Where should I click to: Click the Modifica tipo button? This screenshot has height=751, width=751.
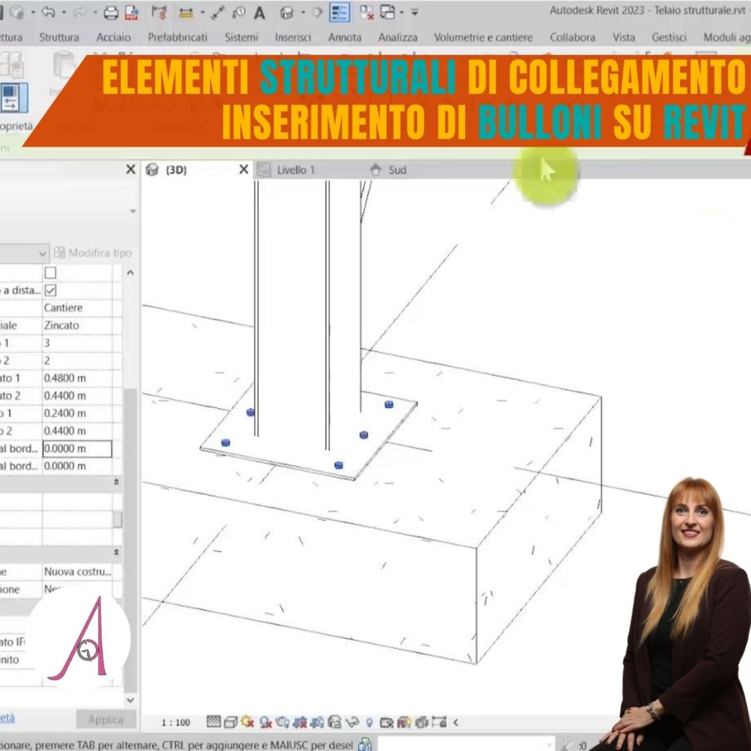coord(93,253)
